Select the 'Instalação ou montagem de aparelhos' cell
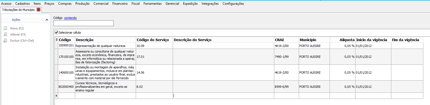 click(105, 72)
